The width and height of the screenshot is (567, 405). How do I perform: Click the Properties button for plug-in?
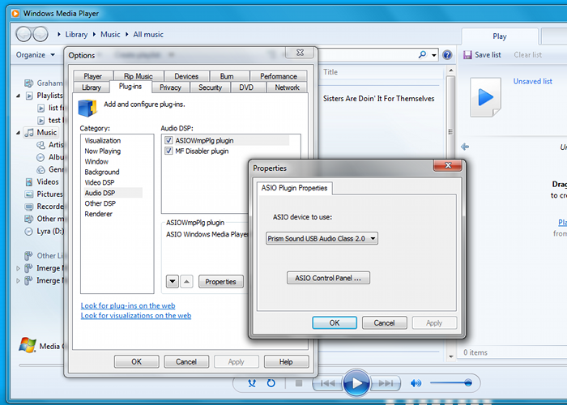(x=220, y=282)
